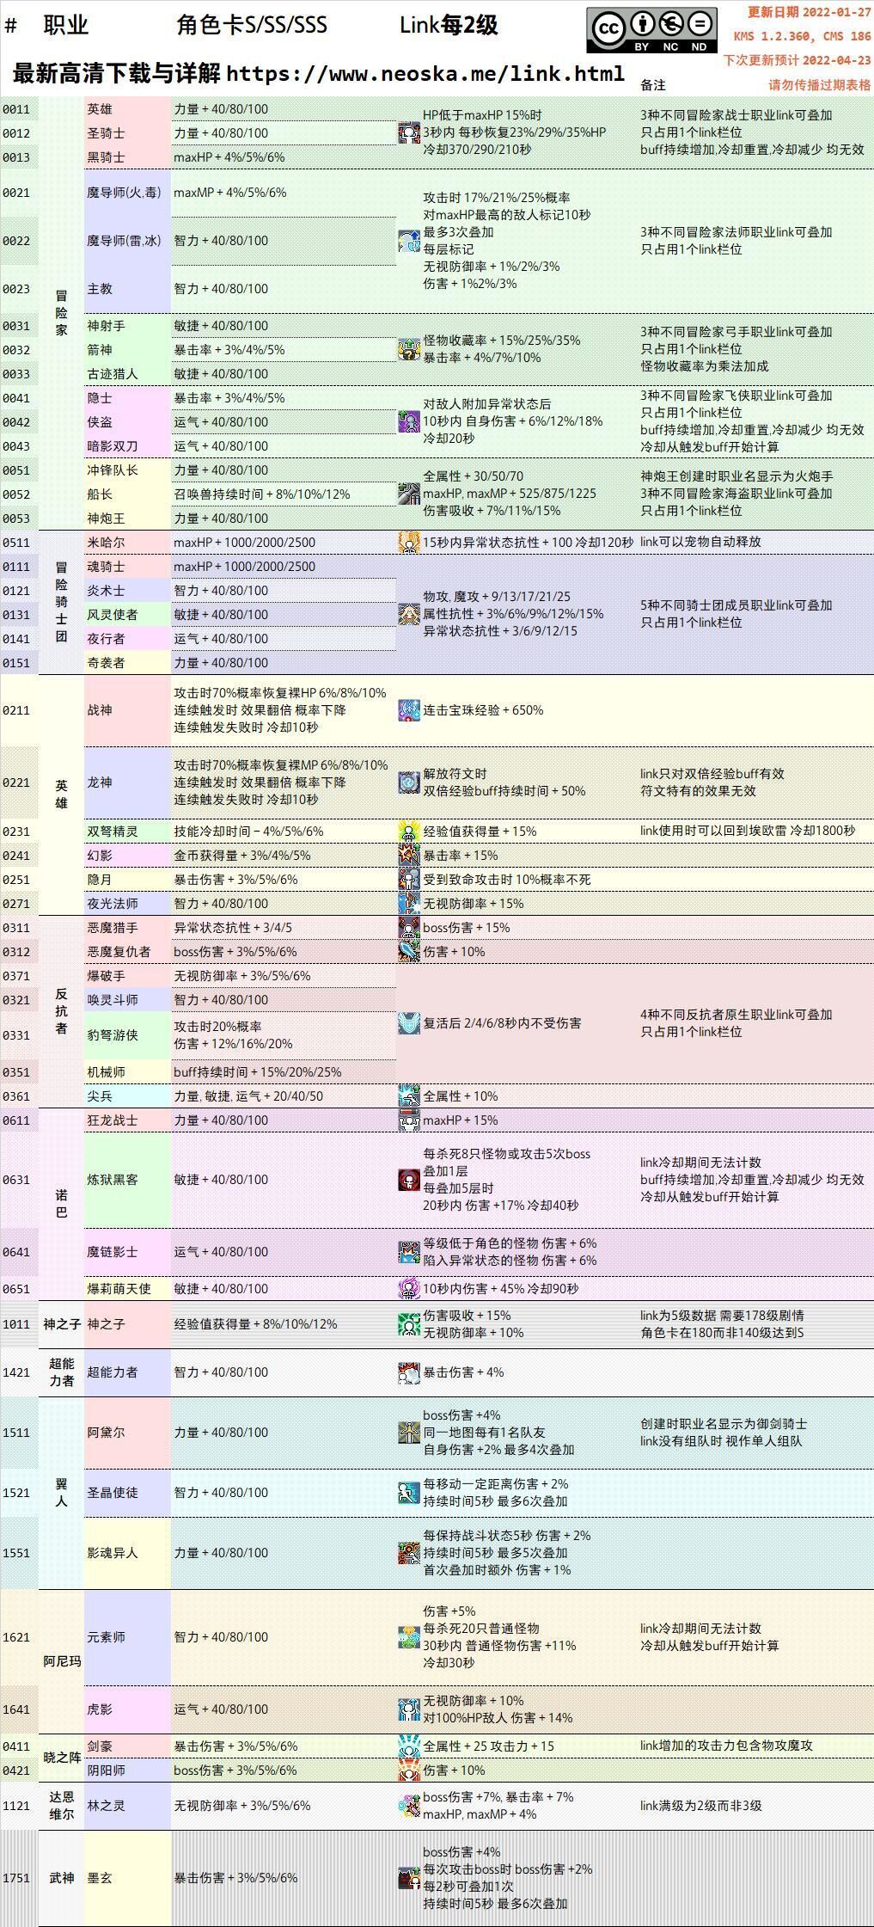Click 米哈尔 link skill icon

pos(409,543)
